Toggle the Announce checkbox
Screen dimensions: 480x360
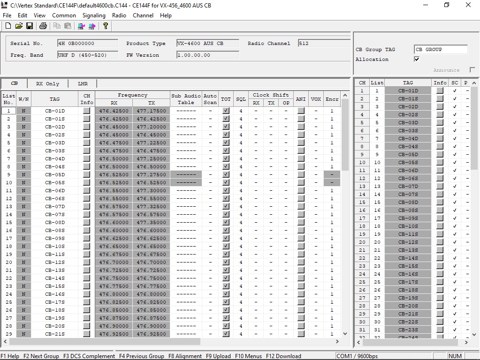472,70
